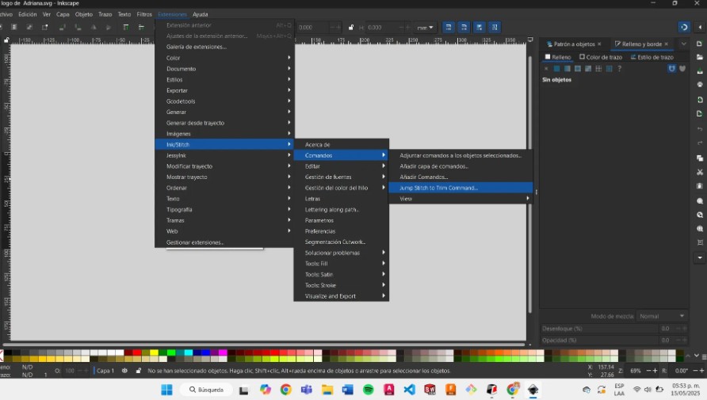This screenshot has width=707, height=400.
Task: Open the Modo de mezcla Normal dropdown
Action: tap(662, 316)
